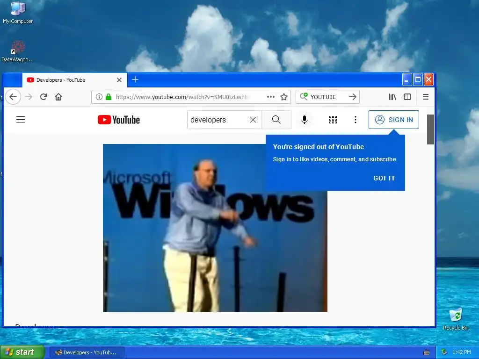This screenshot has width=479, height=359.
Task: Show site information via the info icon
Action: [99, 97]
